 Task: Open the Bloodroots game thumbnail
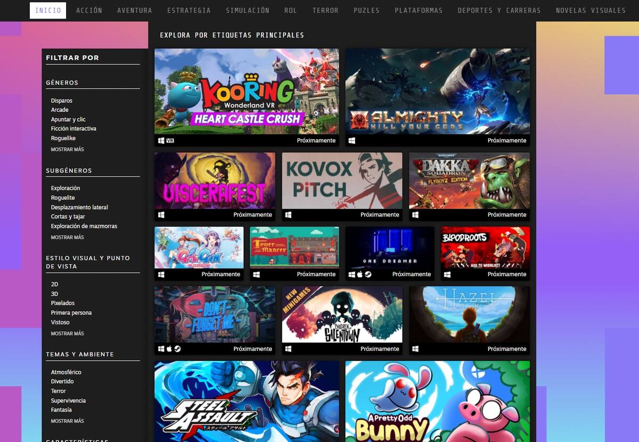pos(485,247)
